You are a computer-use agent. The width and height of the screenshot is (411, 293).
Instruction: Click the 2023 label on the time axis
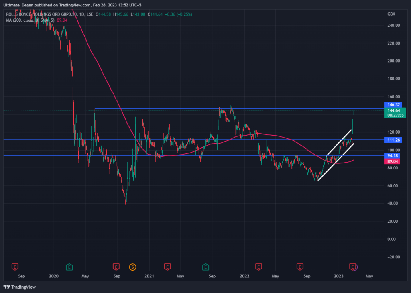point(338,276)
